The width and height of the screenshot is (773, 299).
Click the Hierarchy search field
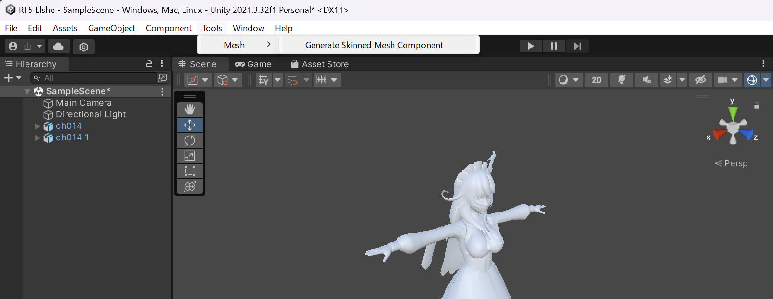[x=94, y=78]
